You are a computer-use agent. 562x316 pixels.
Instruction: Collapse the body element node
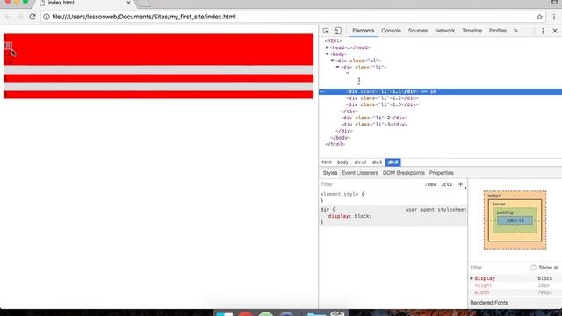[x=328, y=54]
